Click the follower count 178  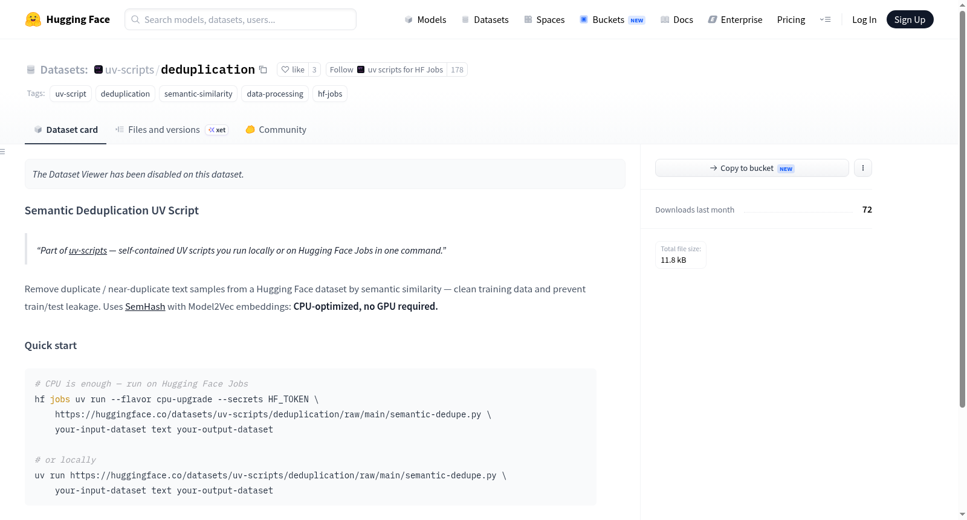[x=457, y=69]
